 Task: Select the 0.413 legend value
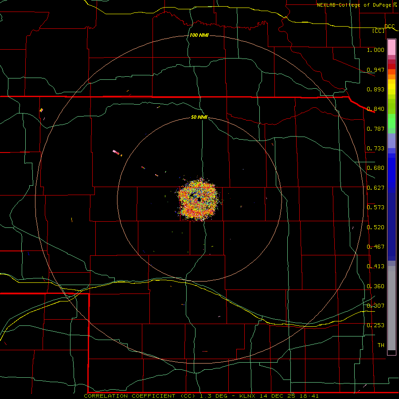point(376,266)
